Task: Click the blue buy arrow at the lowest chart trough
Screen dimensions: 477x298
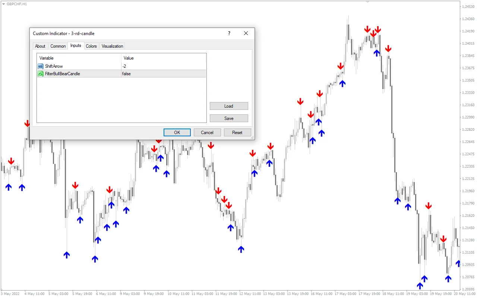Action: (420, 286)
